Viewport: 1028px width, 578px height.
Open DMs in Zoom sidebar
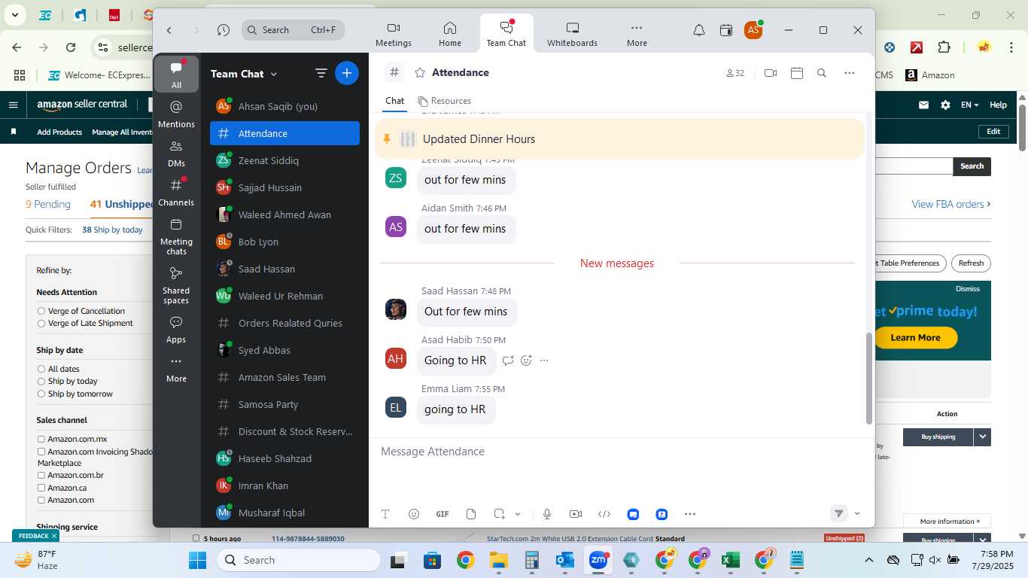(x=176, y=153)
